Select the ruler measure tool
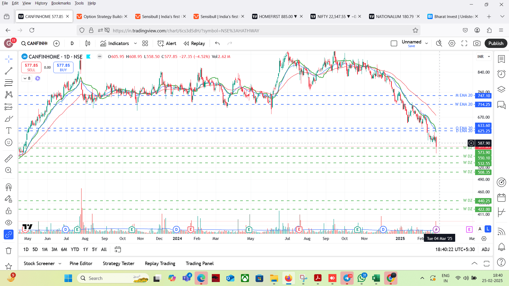Image resolution: width=509 pixels, height=286 pixels. point(8,158)
